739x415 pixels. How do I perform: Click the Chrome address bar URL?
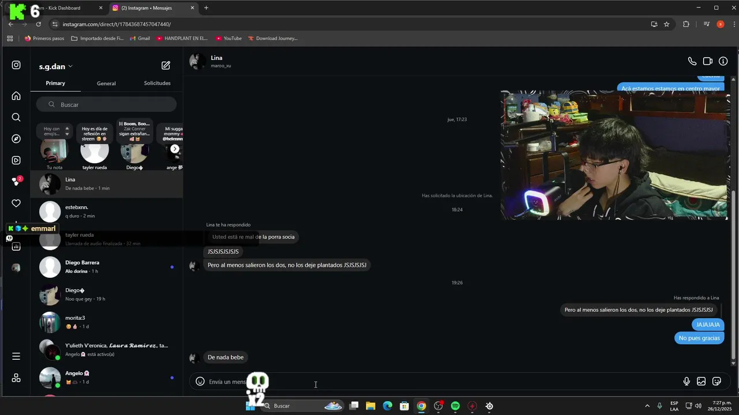(x=117, y=24)
